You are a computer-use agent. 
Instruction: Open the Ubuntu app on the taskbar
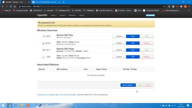coord(28,105)
